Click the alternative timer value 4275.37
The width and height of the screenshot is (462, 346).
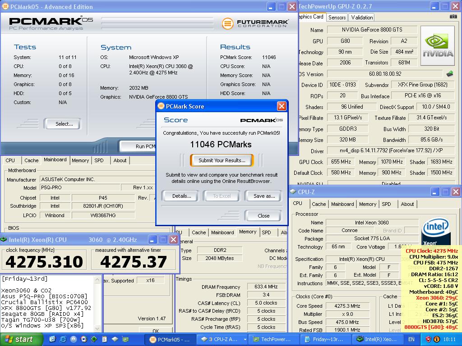pyautogui.click(x=134, y=262)
